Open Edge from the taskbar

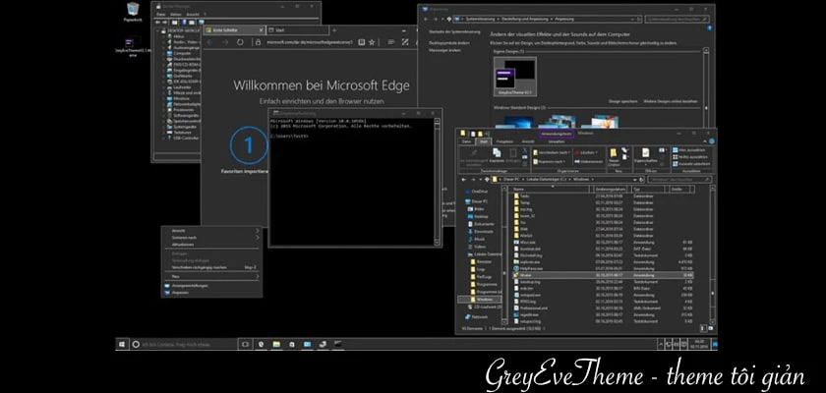pyautogui.click(x=261, y=344)
